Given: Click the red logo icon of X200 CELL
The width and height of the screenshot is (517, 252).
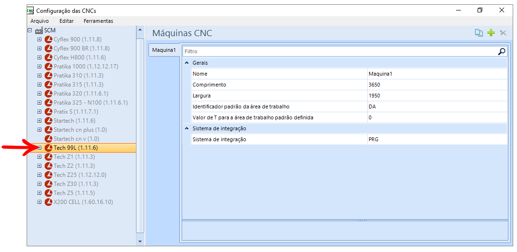Looking at the screenshot, I should tap(49, 202).
